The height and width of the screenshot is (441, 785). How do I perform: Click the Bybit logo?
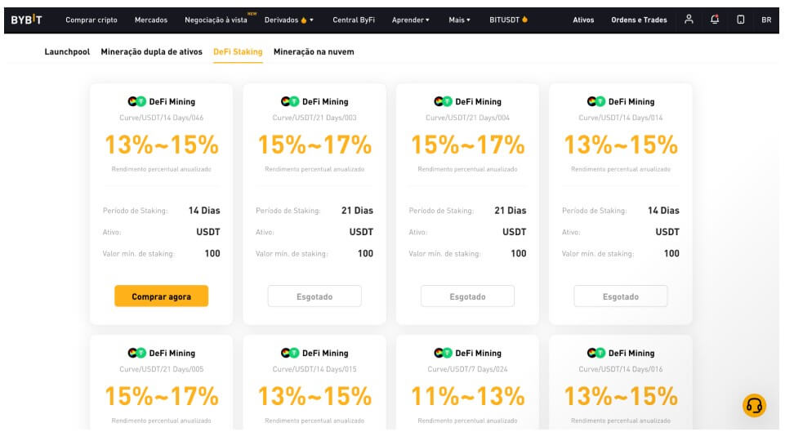[26, 20]
